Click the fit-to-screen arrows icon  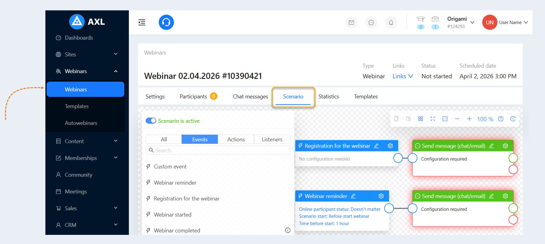pyautogui.click(x=433, y=119)
